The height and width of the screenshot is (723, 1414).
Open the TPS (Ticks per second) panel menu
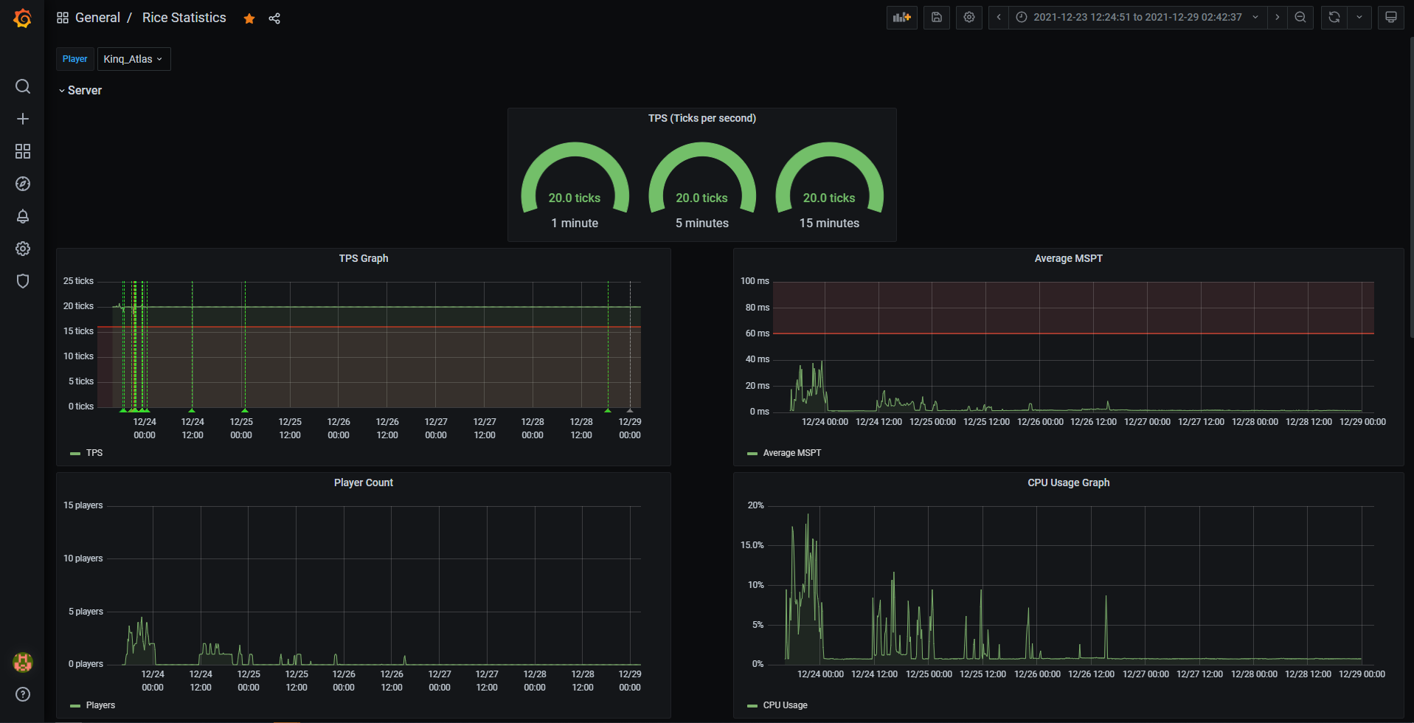point(702,118)
